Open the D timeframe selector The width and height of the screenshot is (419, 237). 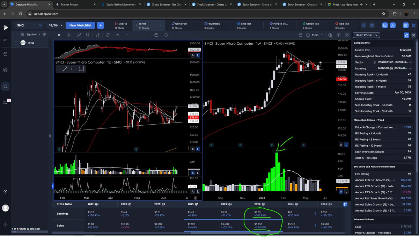click(59, 35)
